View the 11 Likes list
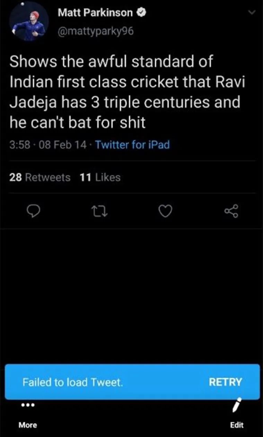 point(100,177)
